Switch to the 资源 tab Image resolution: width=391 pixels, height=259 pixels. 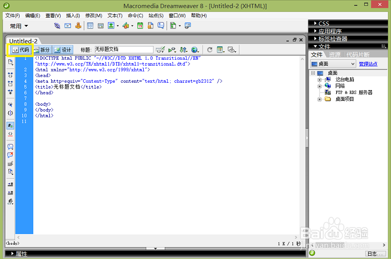tap(335, 54)
